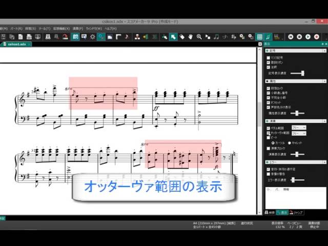Adjust the 属性表示濃度 slider
This screenshot has width=328, height=246.
coord(297,113)
